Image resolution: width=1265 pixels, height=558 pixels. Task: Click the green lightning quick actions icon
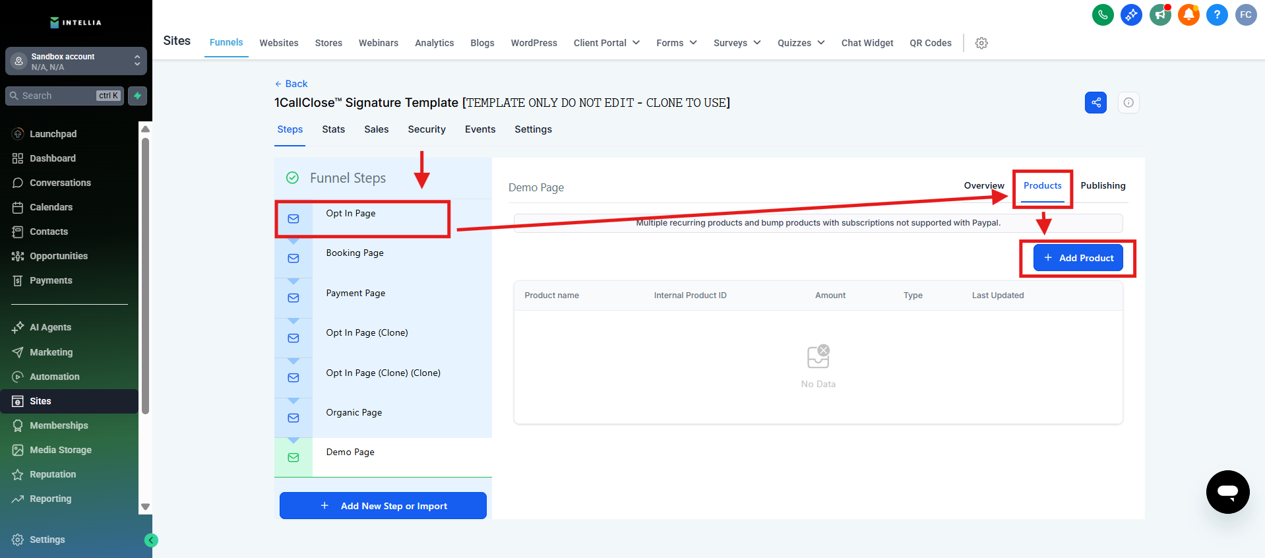(137, 96)
